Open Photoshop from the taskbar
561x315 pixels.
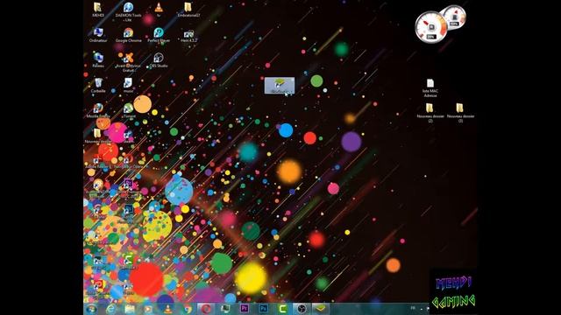click(x=263, y=309)
